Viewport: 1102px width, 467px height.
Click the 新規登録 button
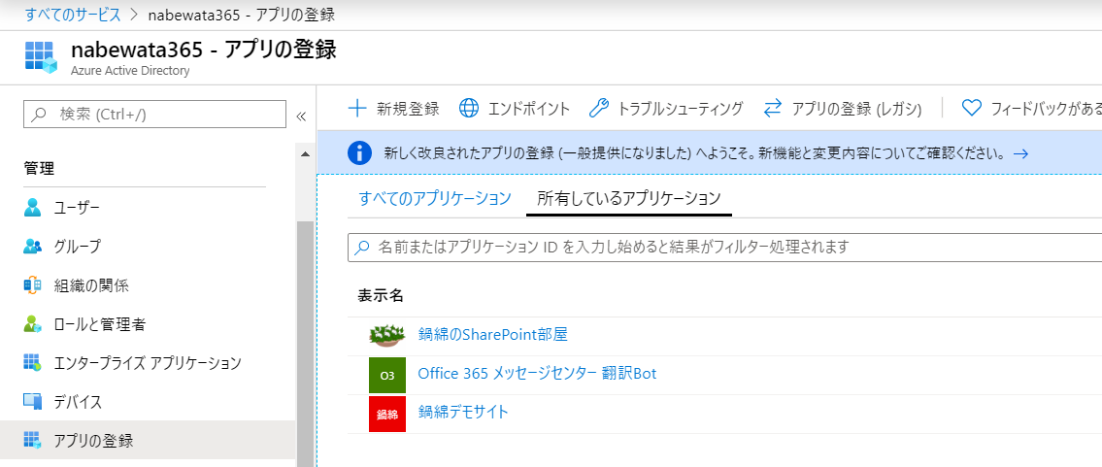coord(393,108)
